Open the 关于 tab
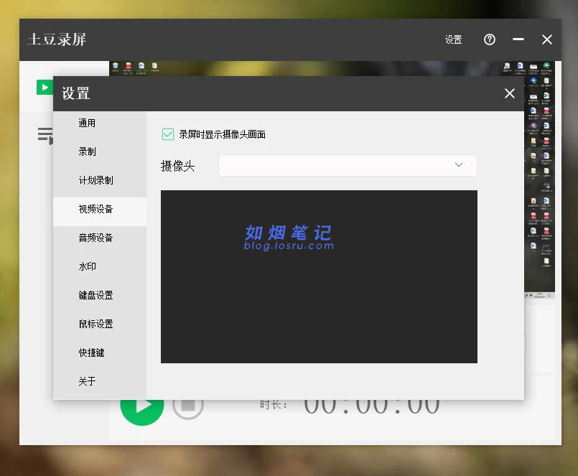The height and width of the screenshot is (476, 578). [100, 381]
